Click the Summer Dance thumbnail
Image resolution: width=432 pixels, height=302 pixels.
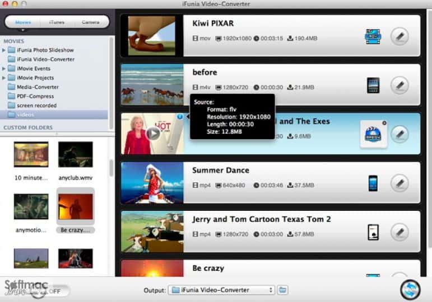pos(152,183)
